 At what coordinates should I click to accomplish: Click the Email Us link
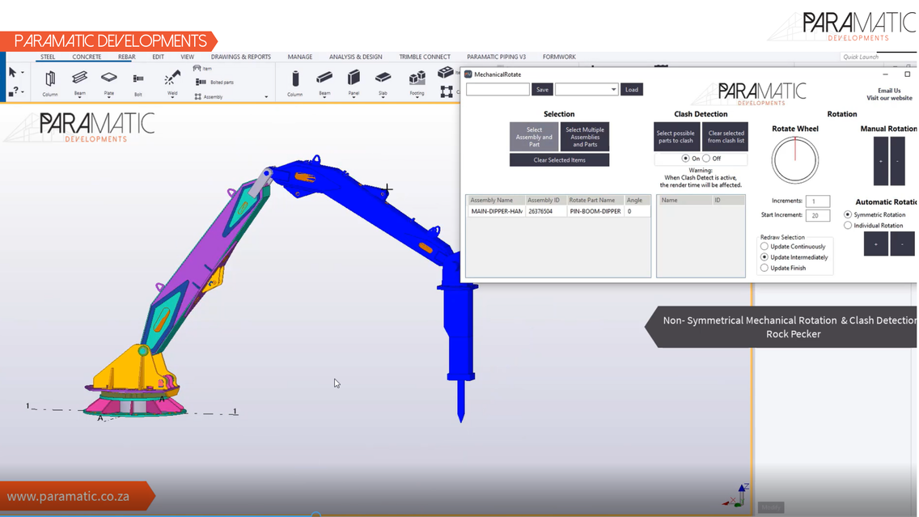point(888,91)
